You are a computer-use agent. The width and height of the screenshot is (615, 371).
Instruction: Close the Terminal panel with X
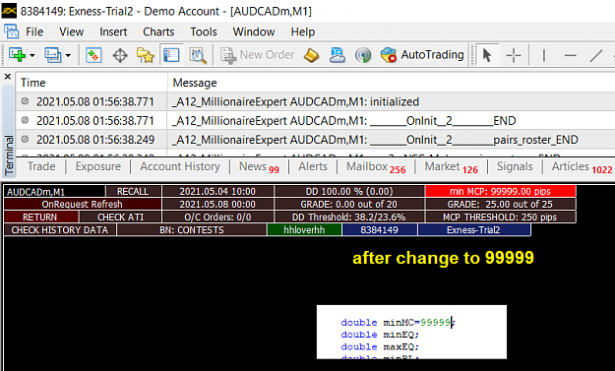pos(8,77)
